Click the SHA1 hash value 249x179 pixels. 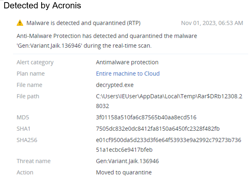point(158,129)
